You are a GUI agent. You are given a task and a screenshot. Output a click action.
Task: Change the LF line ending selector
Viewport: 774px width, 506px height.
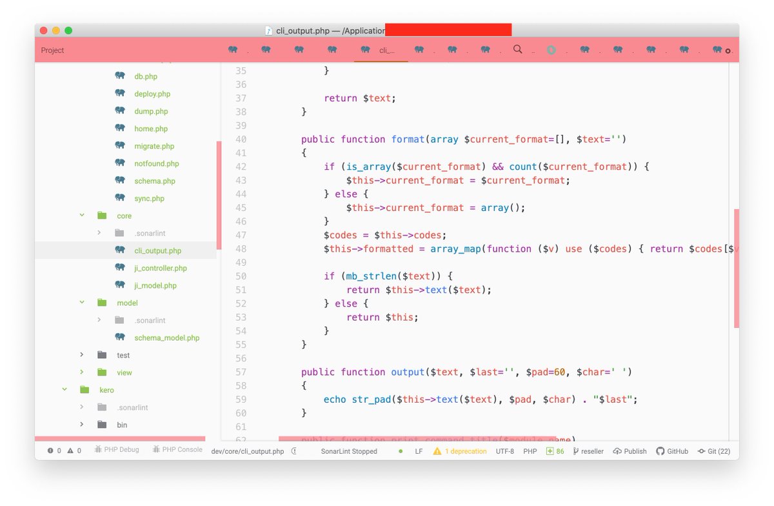(x=419, y=451)
